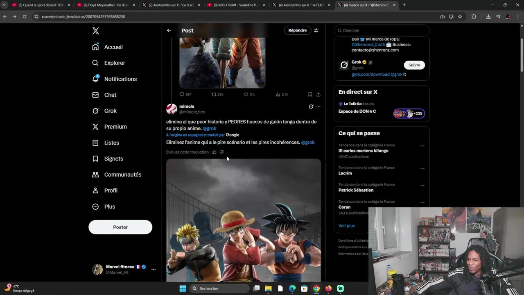Open Firefox from the taskbar
The image size is (524, 295).
click(328, 288)
